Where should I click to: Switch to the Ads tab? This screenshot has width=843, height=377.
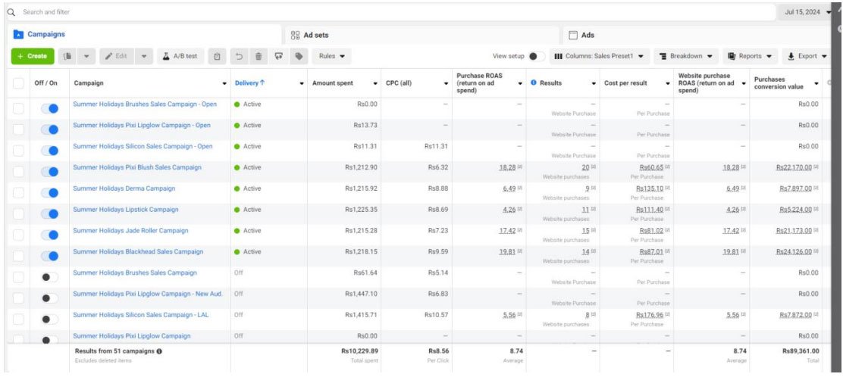coord(697,35)
